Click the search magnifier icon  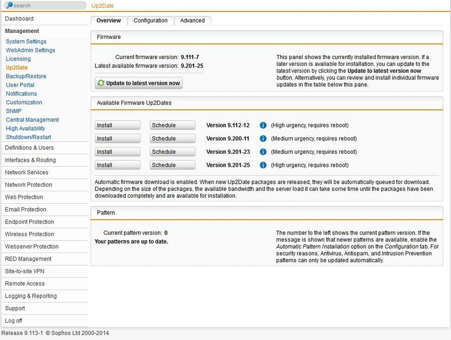pos(10,5)
